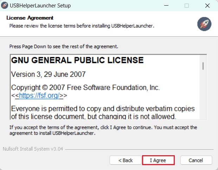Open the https://fsf.org/ link

(39, 95)
